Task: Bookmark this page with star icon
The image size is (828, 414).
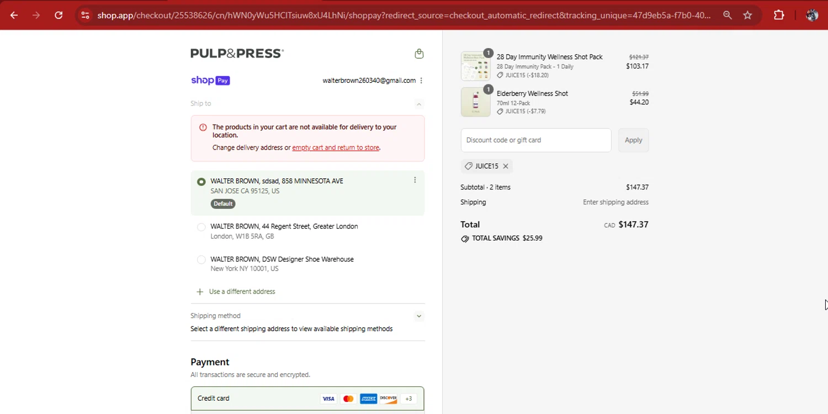Action: 747,15
